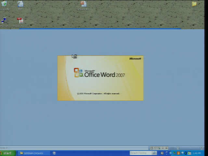
Task: Click the Windows Start button
Action: (8, 153)
